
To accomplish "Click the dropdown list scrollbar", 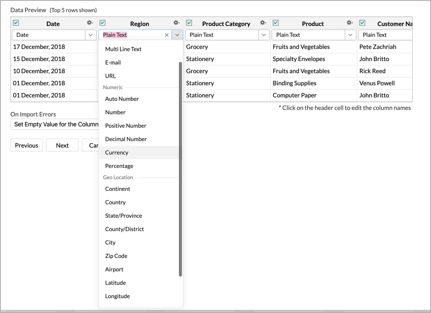I will tap(180, 169).
